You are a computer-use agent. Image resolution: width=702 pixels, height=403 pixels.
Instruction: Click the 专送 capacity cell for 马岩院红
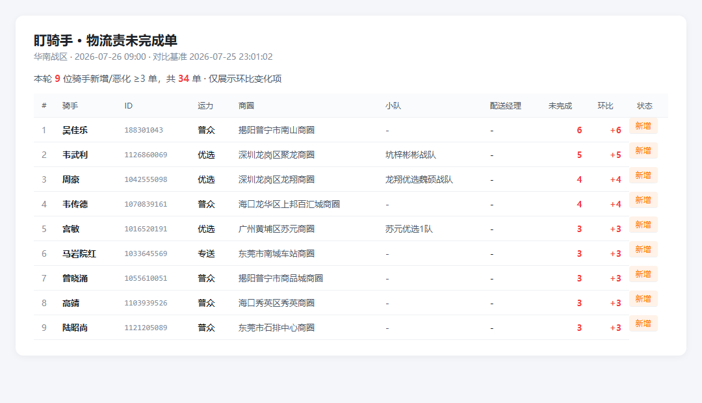pos(207,253)
